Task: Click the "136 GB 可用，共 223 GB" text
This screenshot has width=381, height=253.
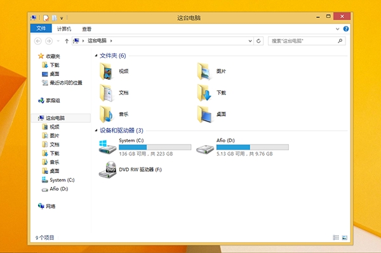Action: tap(146, 154)
